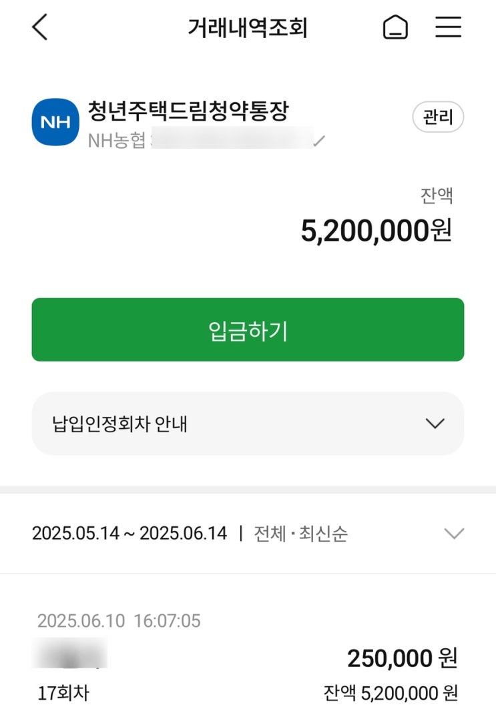Tap the 2025.06.10 16:07:05 transaction timestamp
Viewport: 496px width, 721px height.
(x=119, y=621)
